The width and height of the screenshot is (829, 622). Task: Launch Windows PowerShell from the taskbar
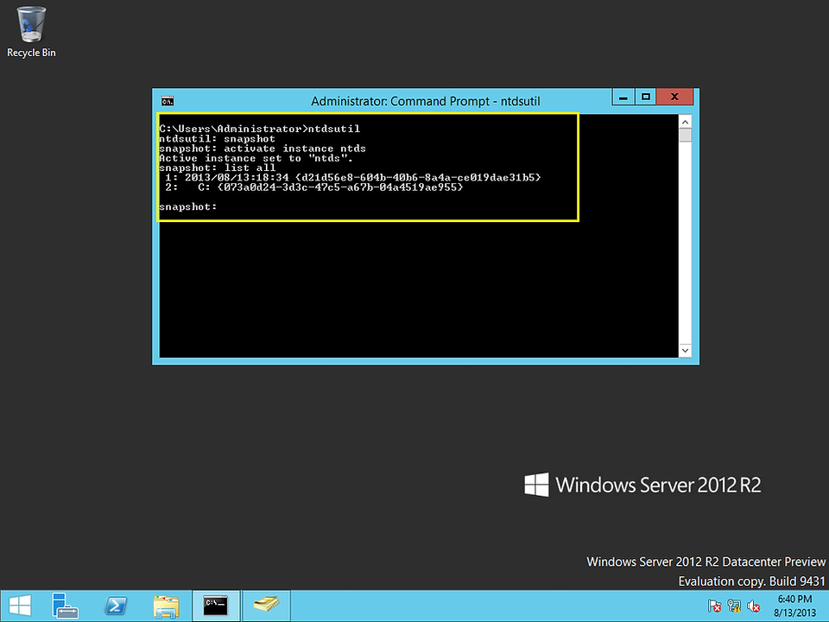click(x=116, y=606)
